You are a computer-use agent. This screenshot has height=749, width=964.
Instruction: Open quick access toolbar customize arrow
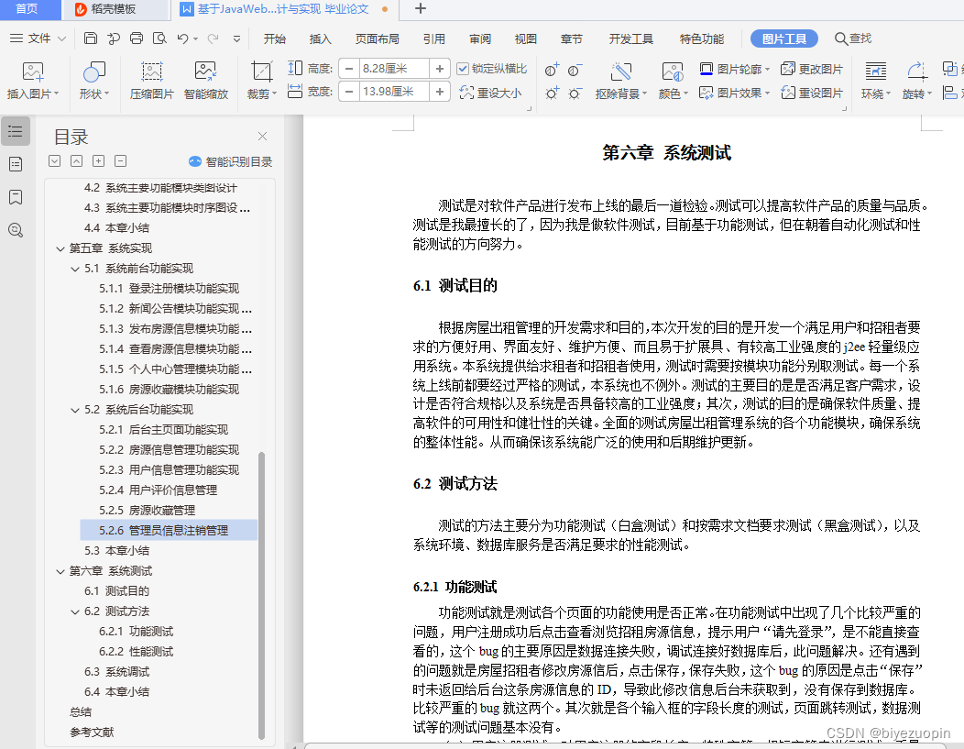tap(236, 39)
